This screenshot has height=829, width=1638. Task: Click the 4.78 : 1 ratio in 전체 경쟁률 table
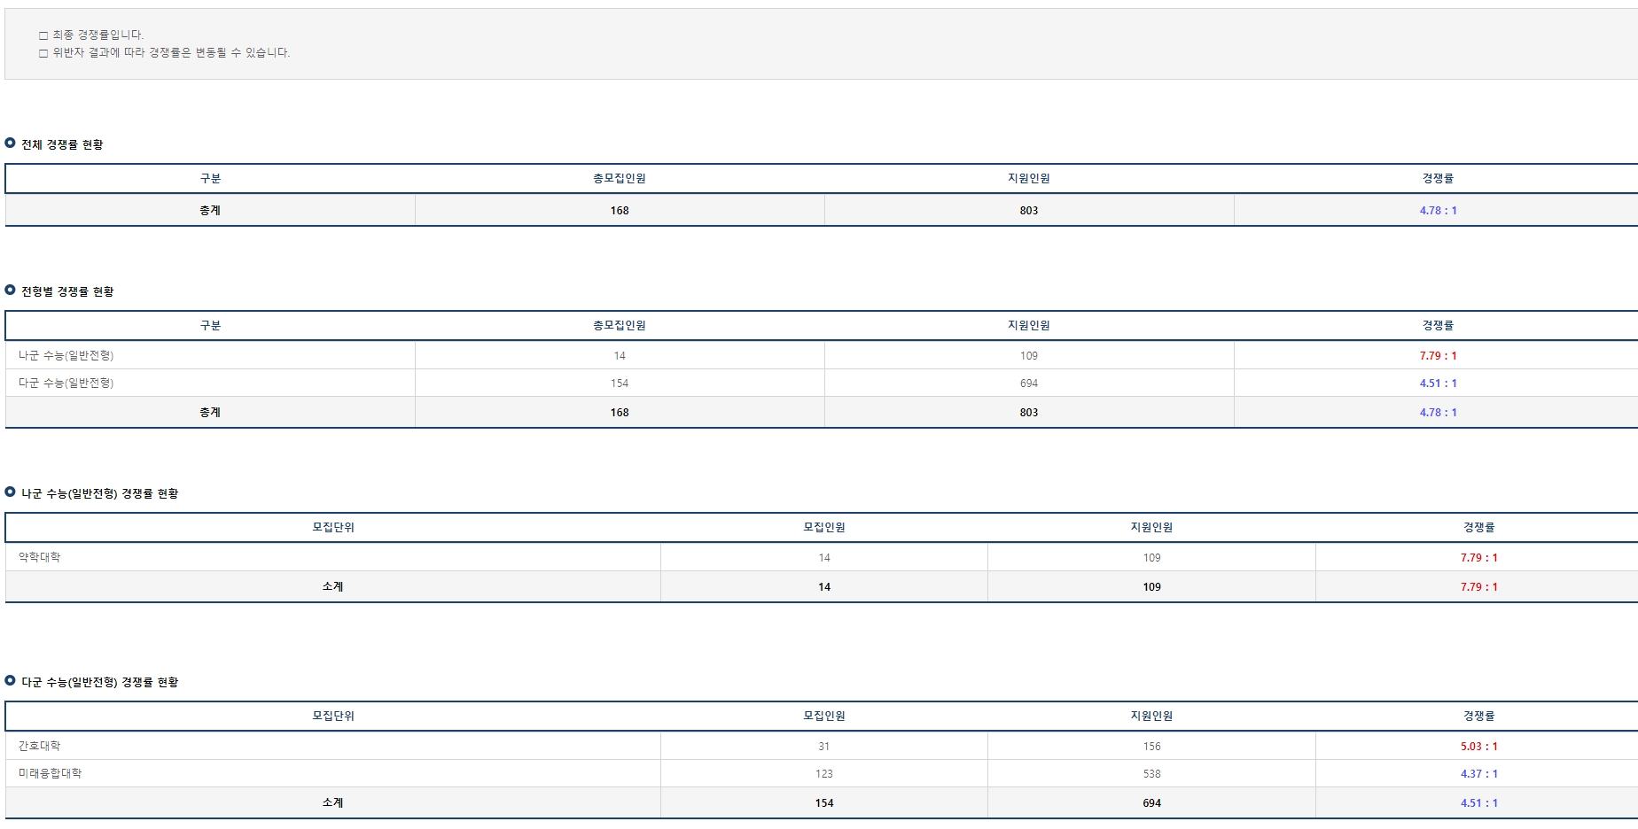pyautogui.click(x=1438, y=211)
